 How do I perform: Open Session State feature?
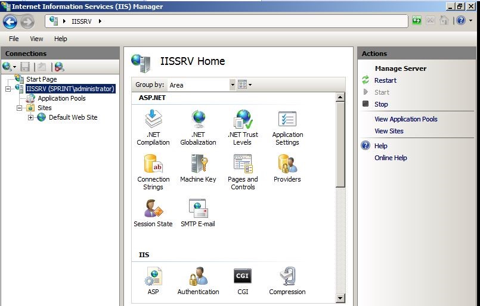[153, 213]
